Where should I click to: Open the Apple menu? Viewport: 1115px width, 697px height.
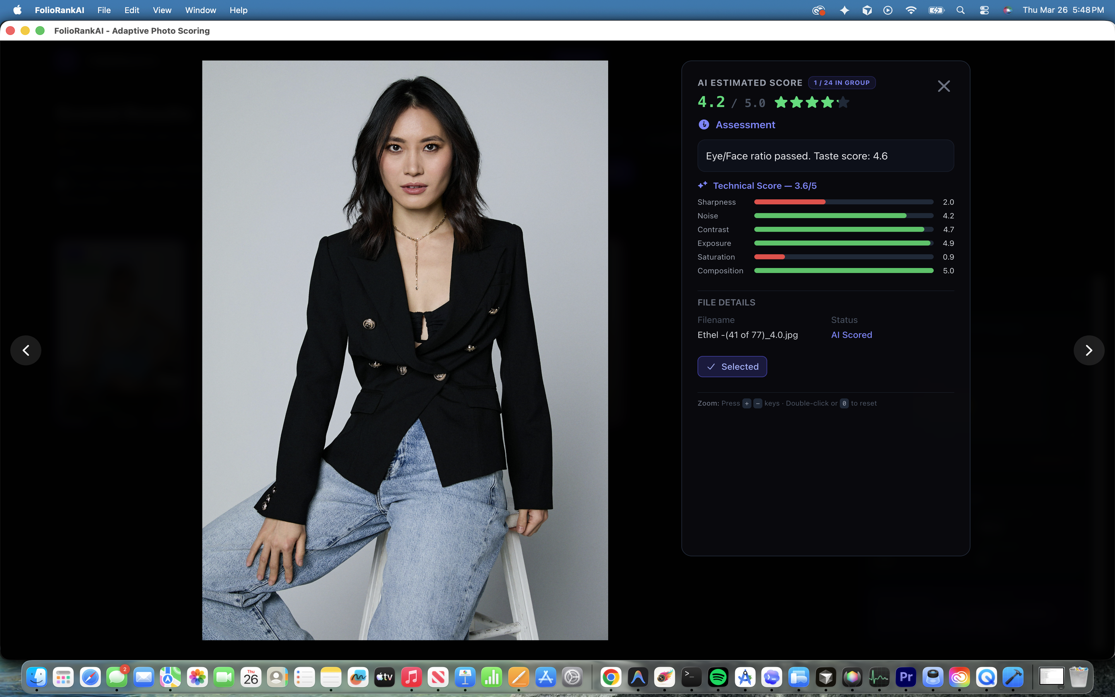coord(17,10)
